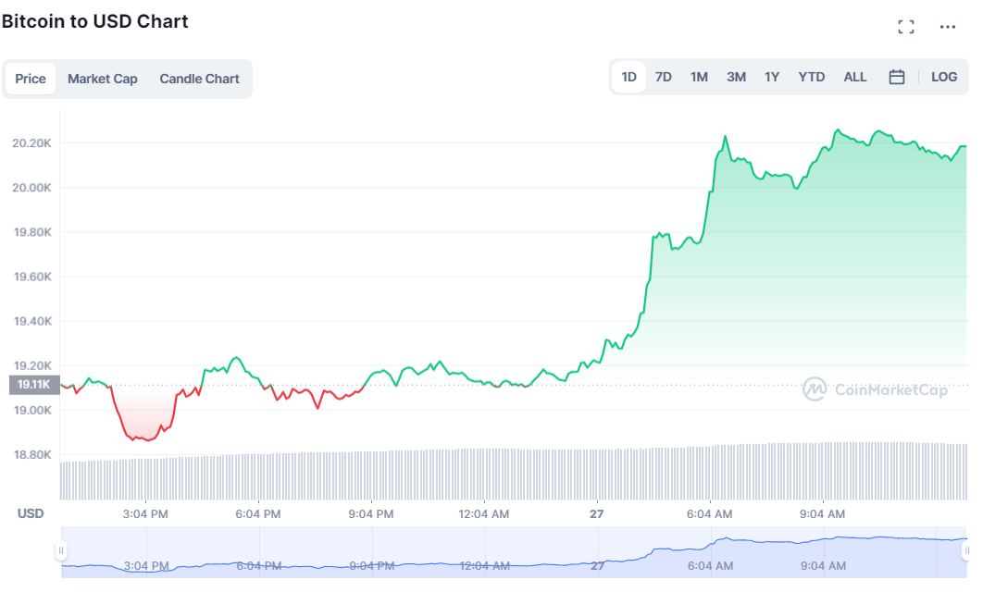Click the Bitcoin to USD Chart heading

tap(94, 21)
